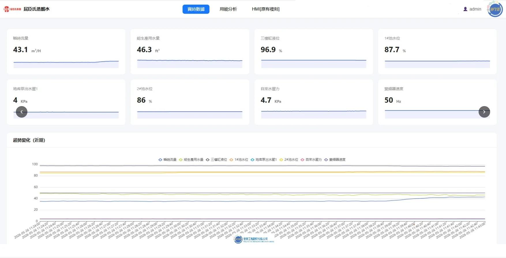Open the 瞬時流量 card sparkline
Viewport: 506px width, 258px height.
66,64
